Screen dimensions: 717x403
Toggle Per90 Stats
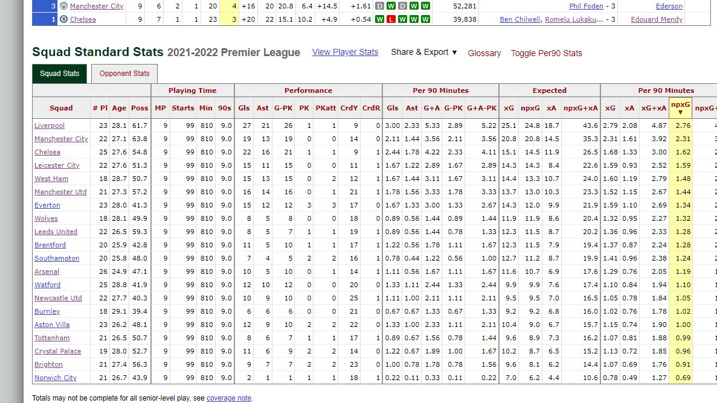click(x=547, y=53)
